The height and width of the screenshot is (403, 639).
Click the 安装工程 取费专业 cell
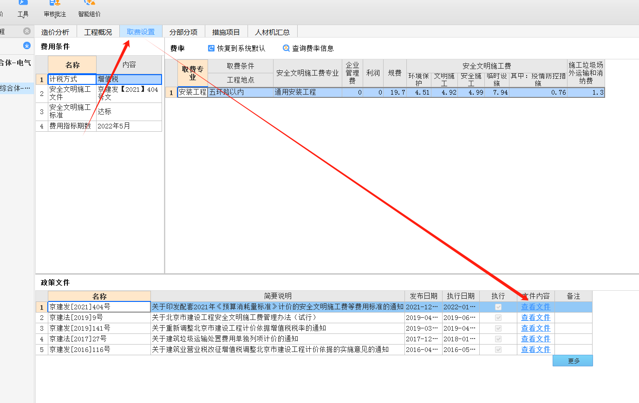(x=192, y=92)
